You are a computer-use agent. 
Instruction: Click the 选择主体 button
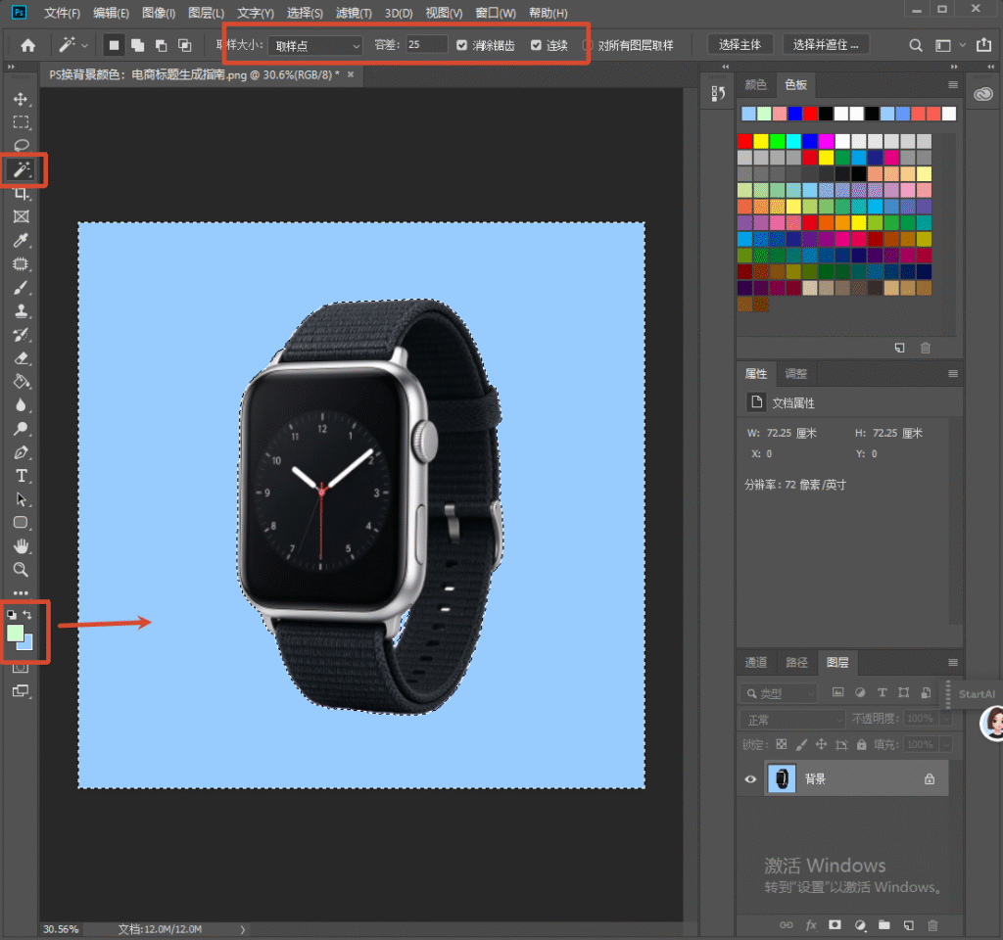click(740, 45)
